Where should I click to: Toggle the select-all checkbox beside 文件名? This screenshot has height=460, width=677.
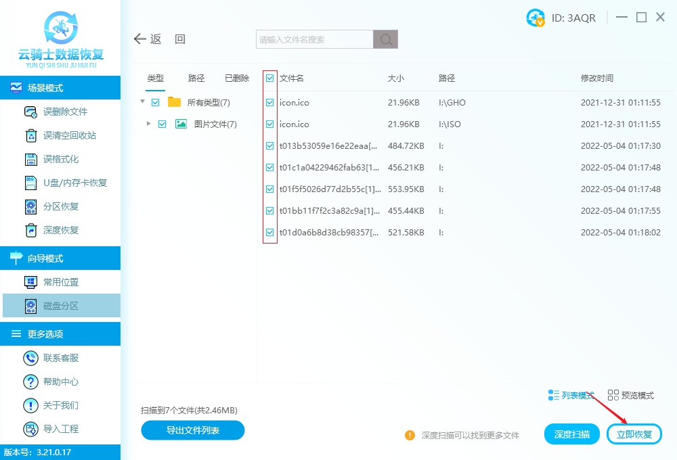point(270,78)
